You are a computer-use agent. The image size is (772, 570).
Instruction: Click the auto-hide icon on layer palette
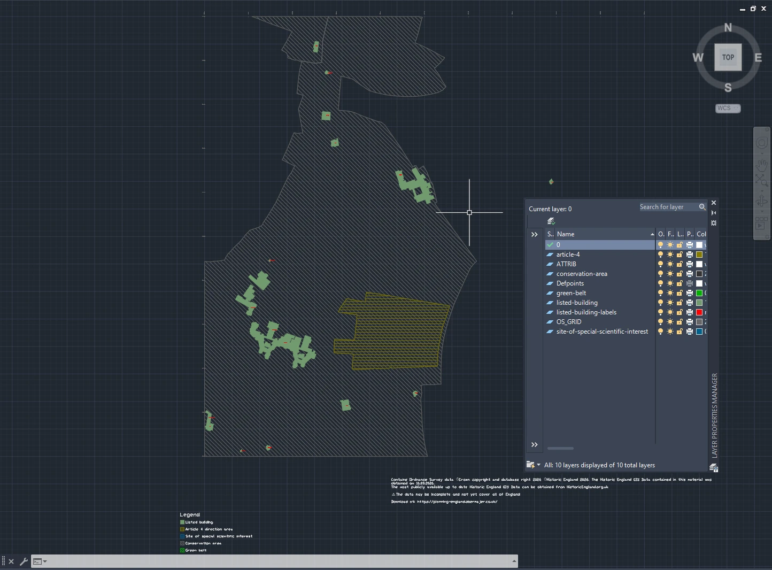pyautogui.click(x=714, y=213)
